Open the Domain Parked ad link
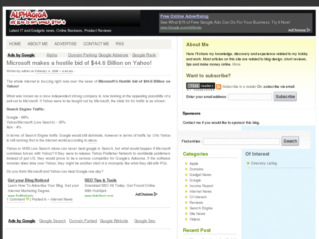 [x=83, y=221]
